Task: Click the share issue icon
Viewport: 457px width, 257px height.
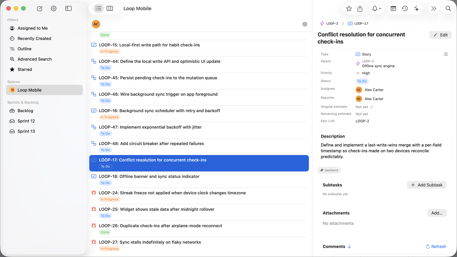Action: pyautogui.click(x=360, y=9)
